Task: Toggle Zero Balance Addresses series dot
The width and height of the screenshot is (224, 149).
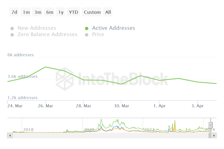Action: point(12,35)
